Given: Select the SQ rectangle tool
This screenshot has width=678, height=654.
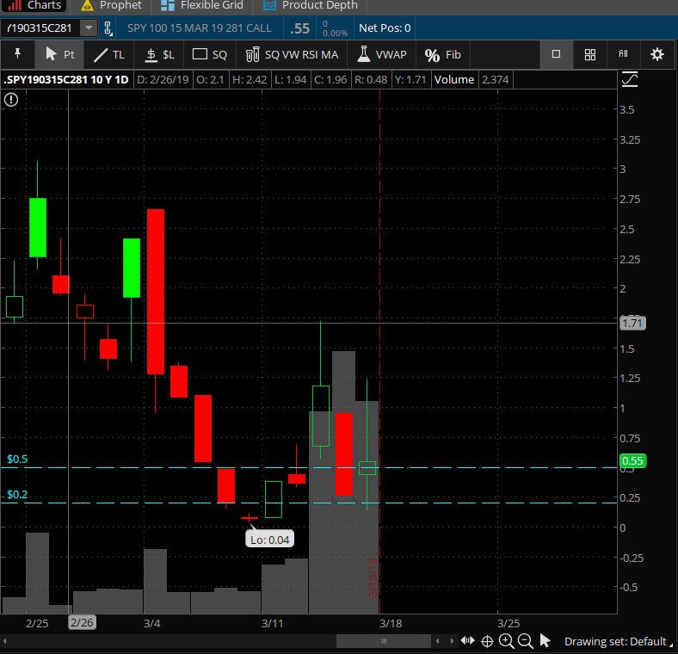Looking at the screenshot, I should [x=209, y=54].
